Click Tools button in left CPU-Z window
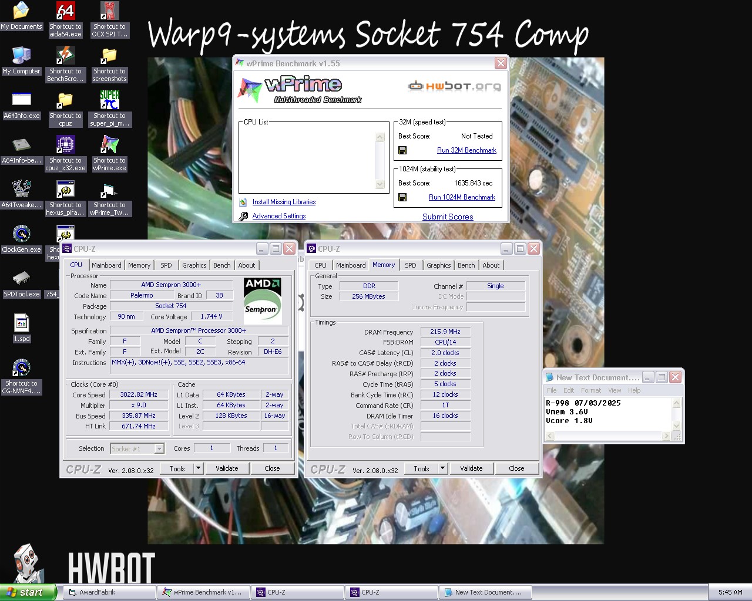The image size is (752, 601). pyautogui.click(x=177, y=468)
